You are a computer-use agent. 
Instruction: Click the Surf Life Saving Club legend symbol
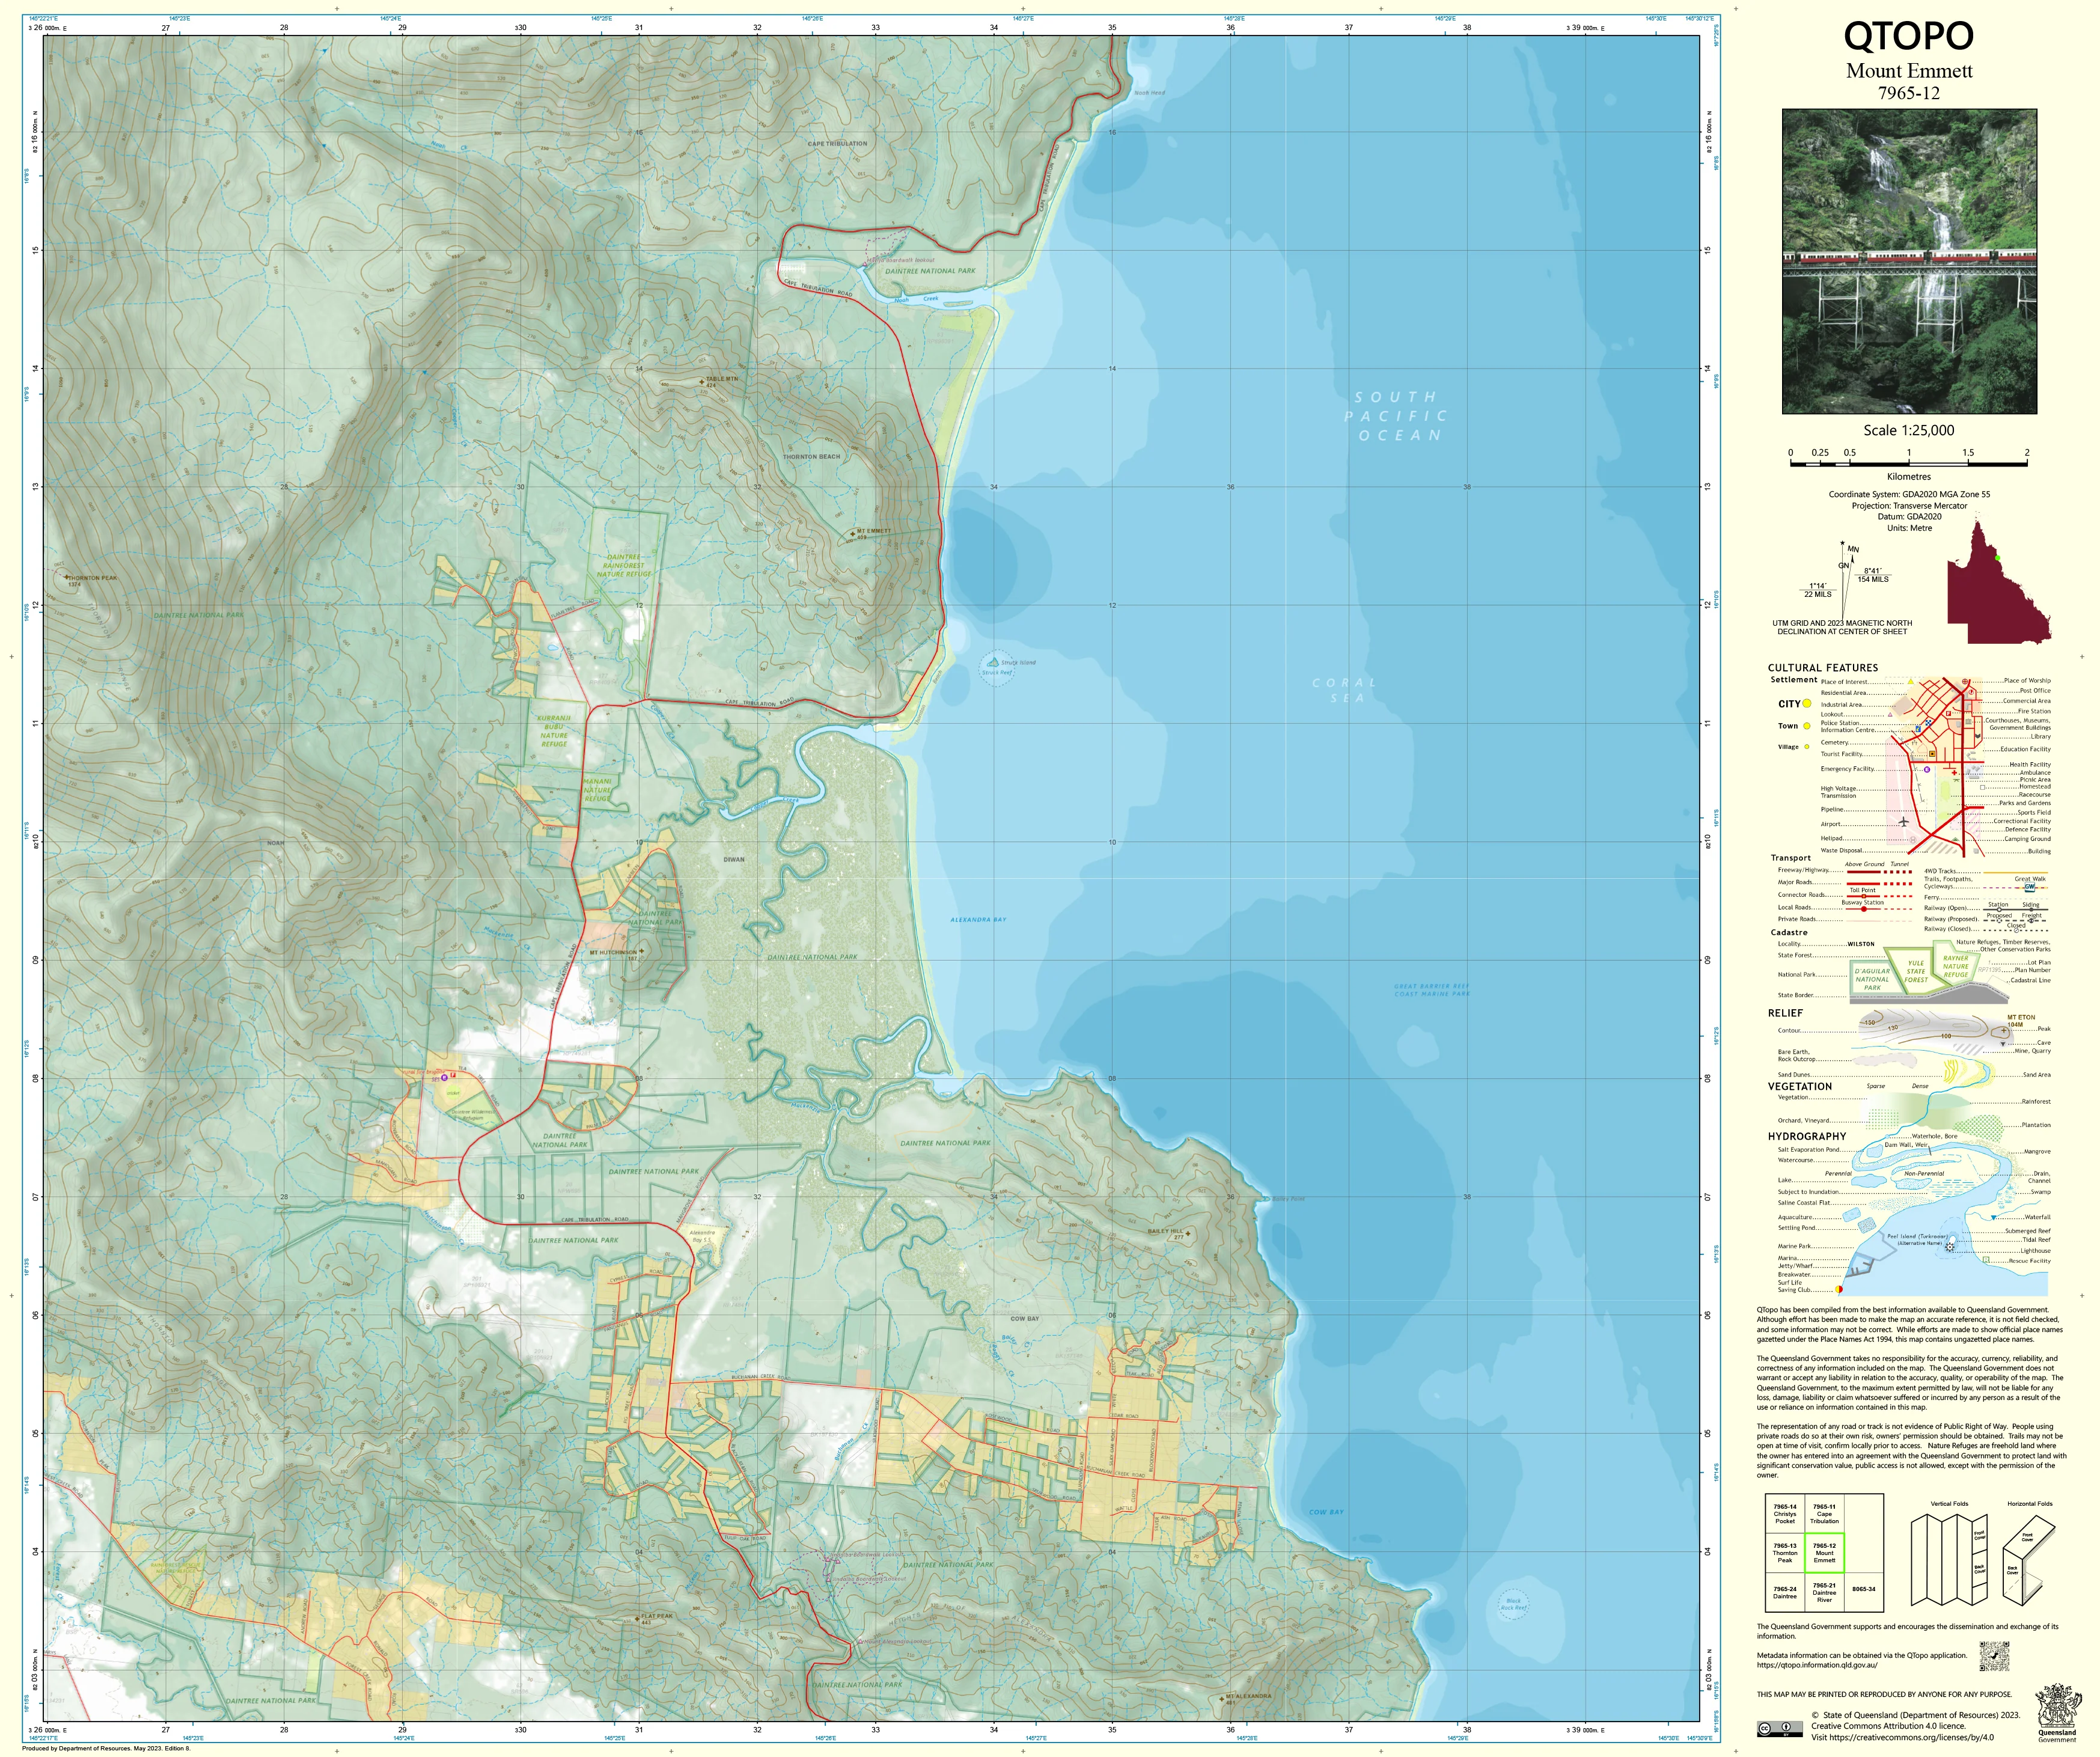click(1839, 1290)
